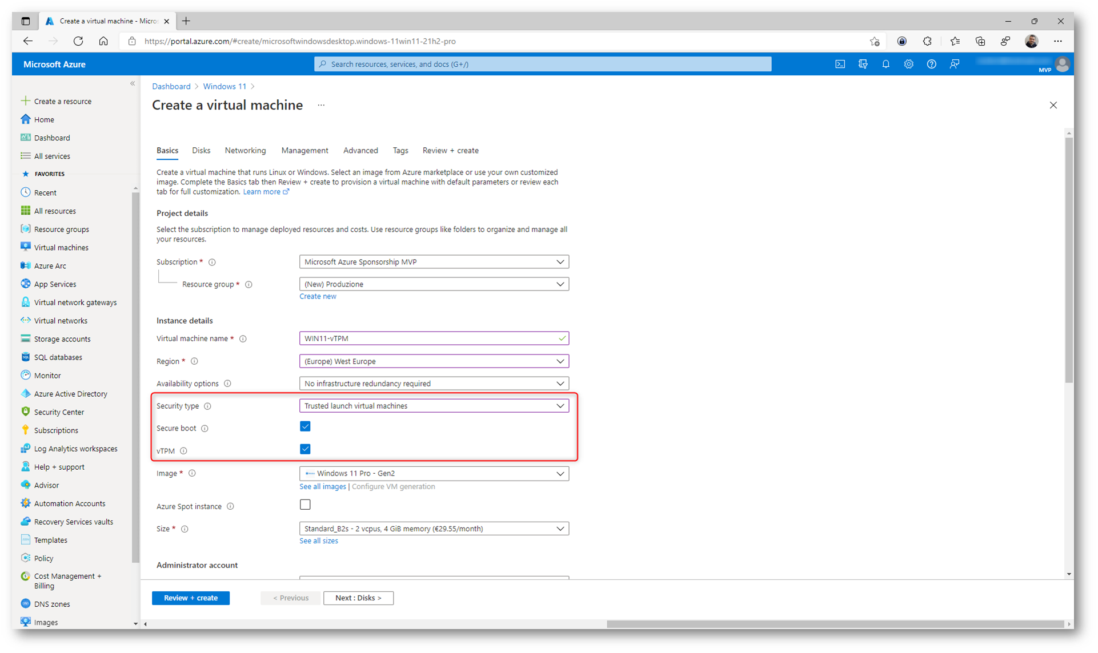Image resolution: width=1098 pixels, height=653 pixels.
Task: Open Availability options dropdown
Action: [434, 383]
